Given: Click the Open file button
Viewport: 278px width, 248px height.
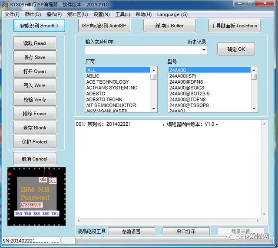Looking at the screenshot, I should pos(35,72).
